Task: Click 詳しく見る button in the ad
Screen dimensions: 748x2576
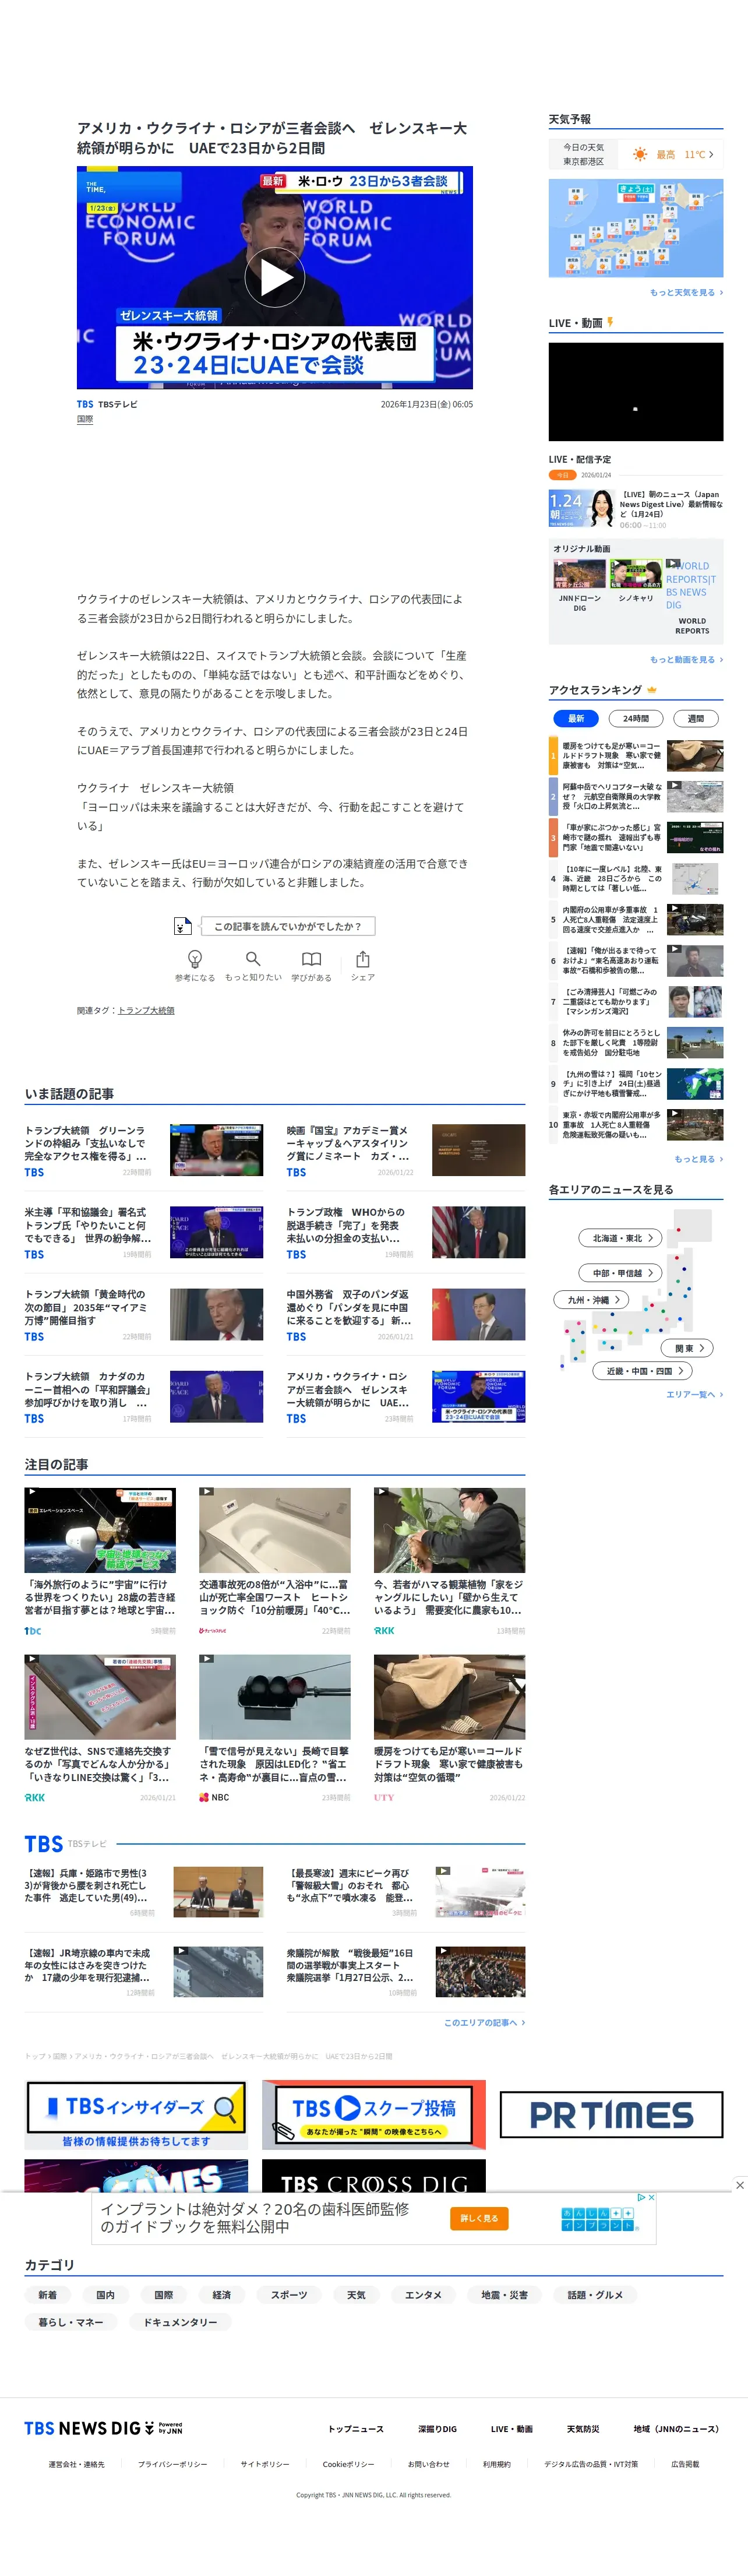Action: (x=479, y=2217)
